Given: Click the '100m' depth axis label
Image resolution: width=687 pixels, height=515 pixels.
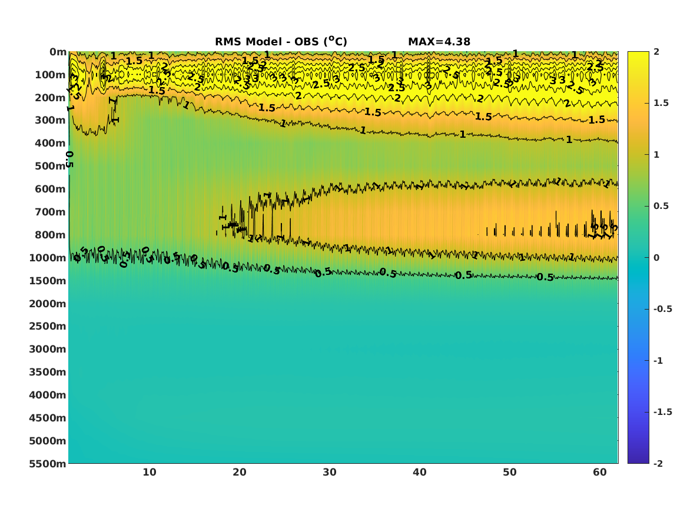Looking at the screenshot, I should click(x=51, y=75).
